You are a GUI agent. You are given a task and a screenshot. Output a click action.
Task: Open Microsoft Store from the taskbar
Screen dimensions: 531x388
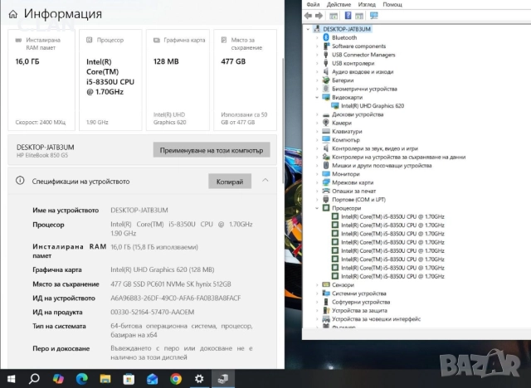pos(129,379)
